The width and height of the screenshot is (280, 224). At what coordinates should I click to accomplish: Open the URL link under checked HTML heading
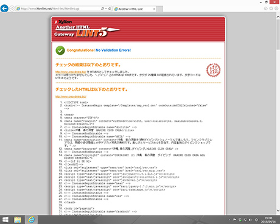71,97
